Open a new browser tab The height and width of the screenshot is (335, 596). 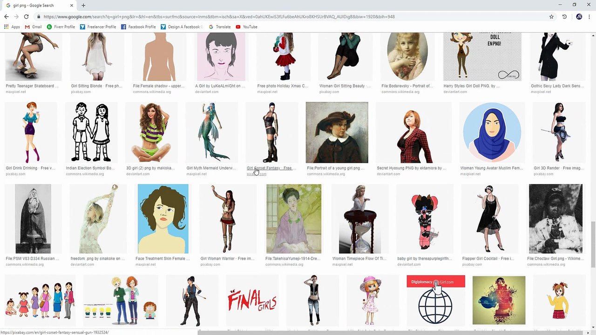coord(83,6)
